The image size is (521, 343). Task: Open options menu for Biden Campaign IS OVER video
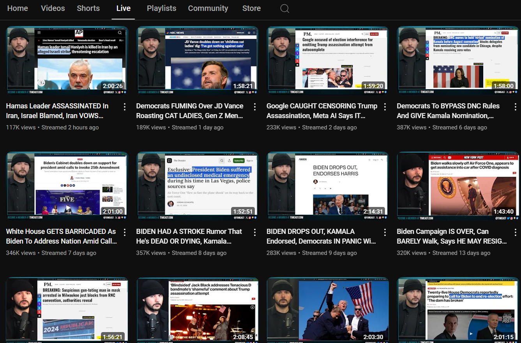coord(515,232)
